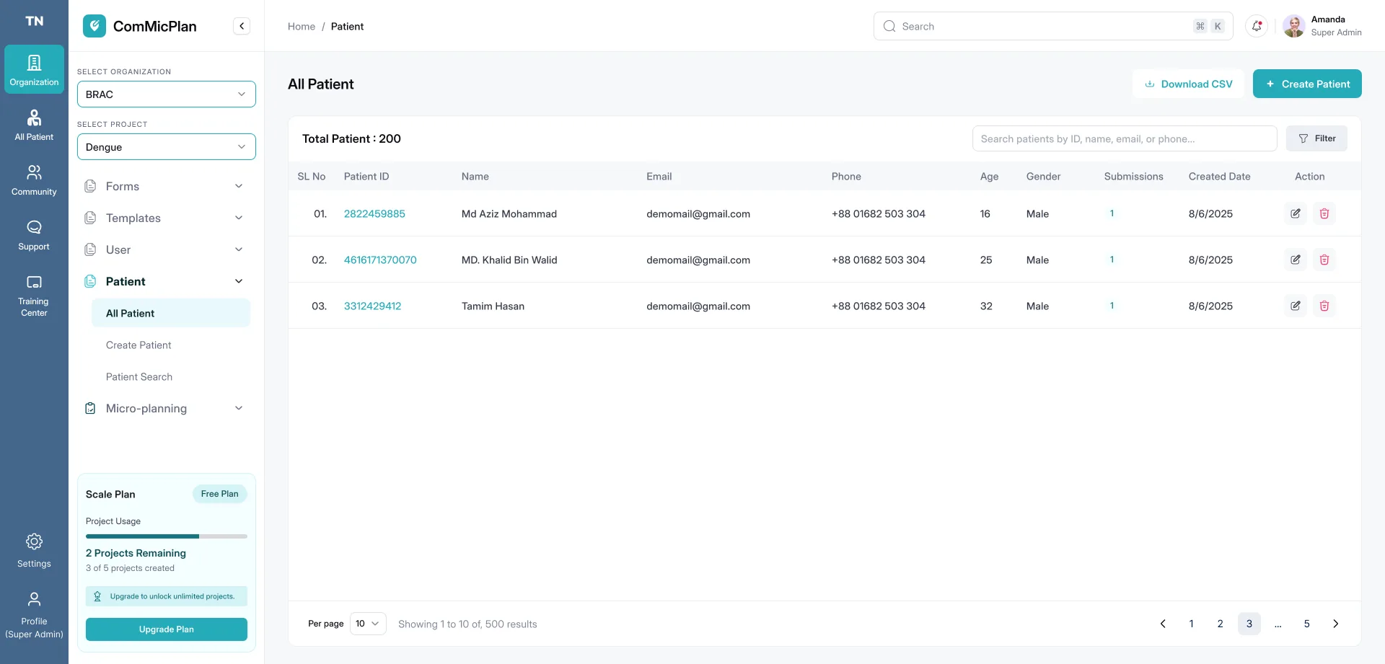Image resolution: width=1385 pixels, height=664 pixels.
Task: Open the Dengue project dropdown
Action: click(x=167, y=147)
